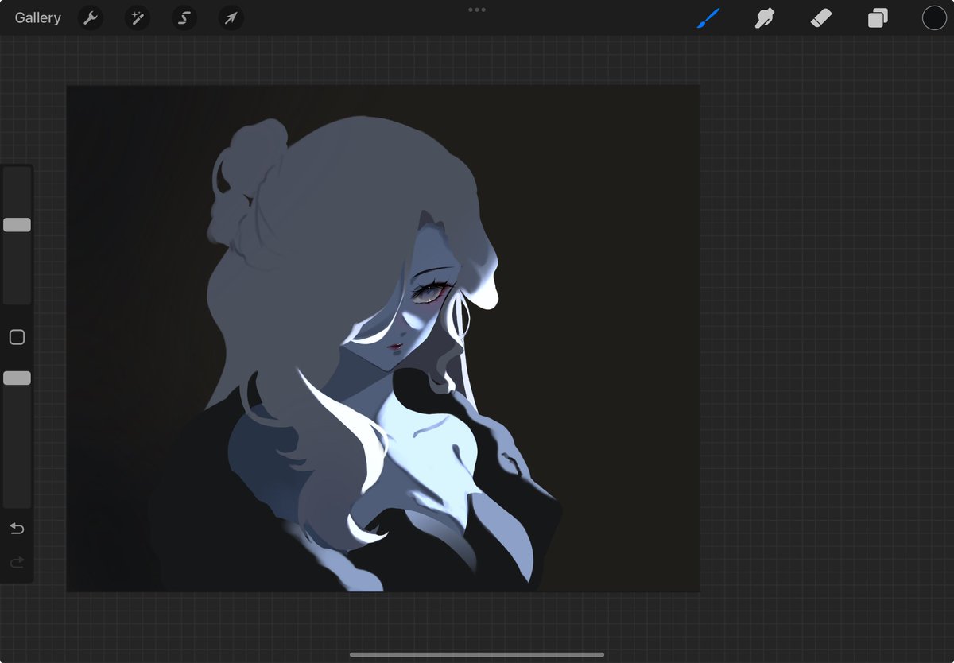The width and height of the screenshot is (954, 663).
Task: Open the active color picker circle
Action: (x=934, y=17)
